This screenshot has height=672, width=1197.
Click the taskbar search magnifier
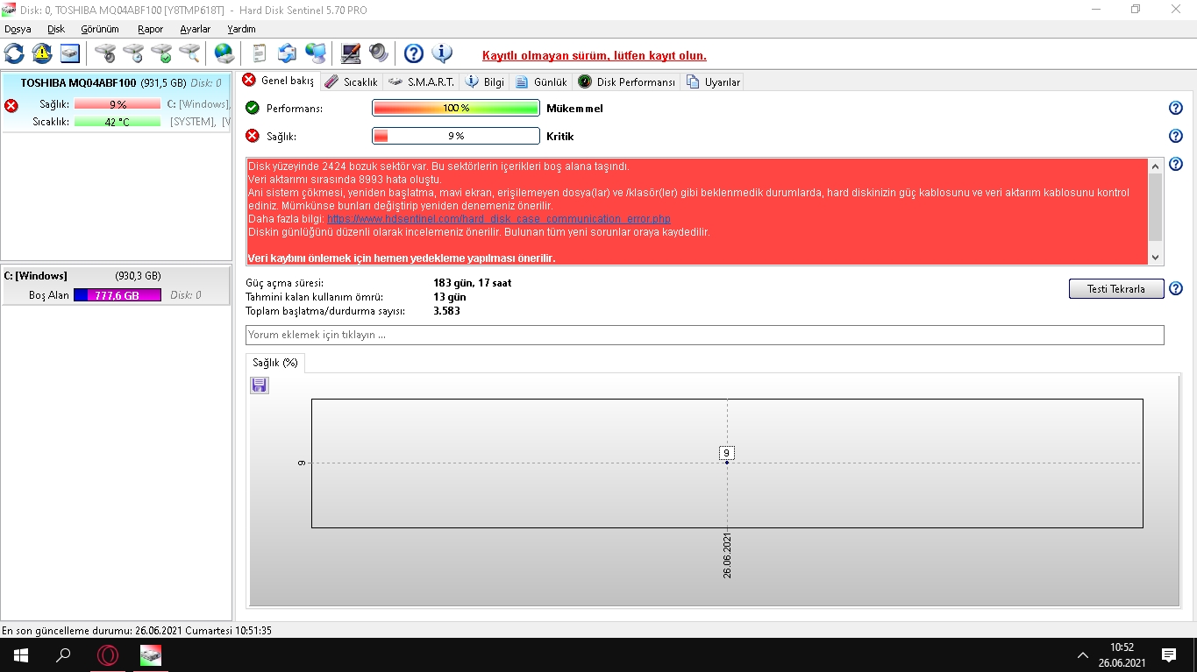[x=63, y=655]
